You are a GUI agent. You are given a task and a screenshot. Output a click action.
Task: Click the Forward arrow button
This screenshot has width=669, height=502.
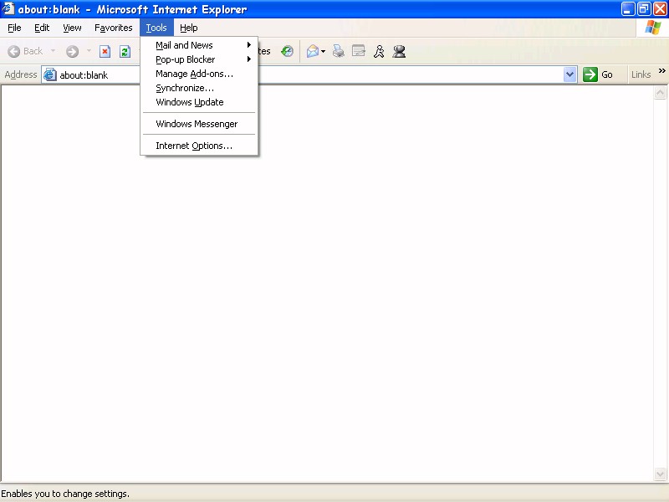[x=72, y=51]
